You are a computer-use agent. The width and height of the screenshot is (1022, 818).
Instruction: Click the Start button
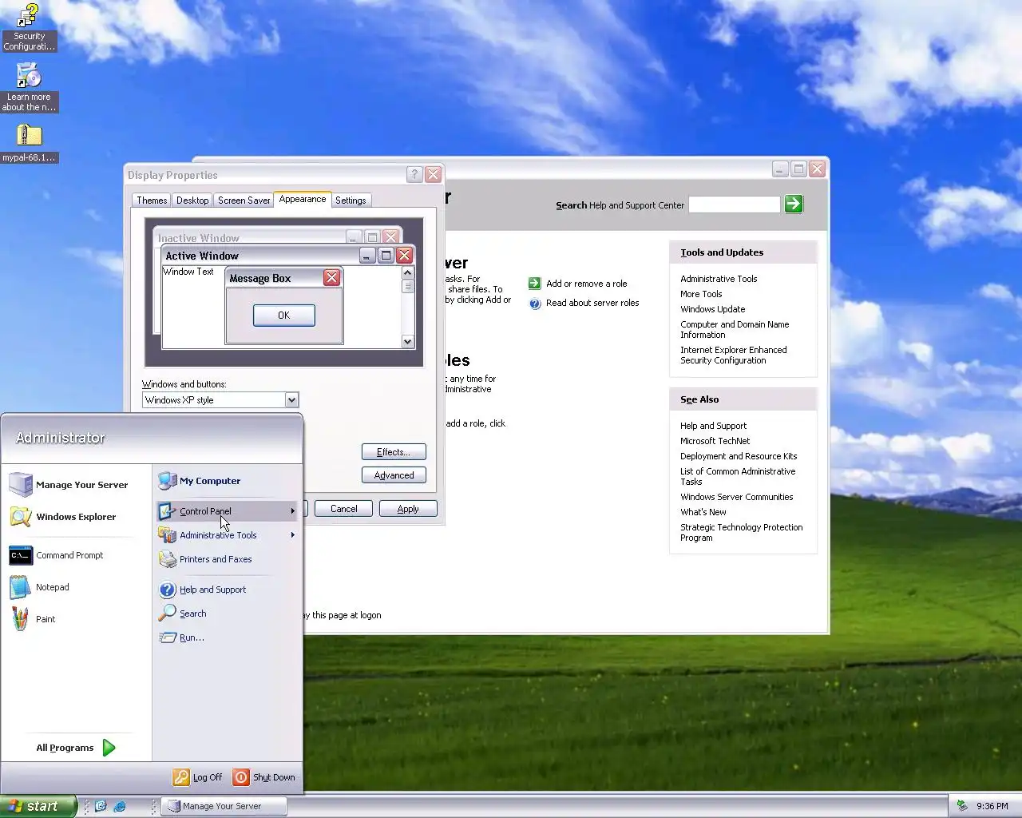click(x=38, y=806)
